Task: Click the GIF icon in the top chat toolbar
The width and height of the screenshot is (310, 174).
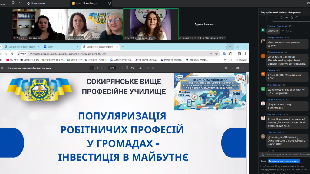Action: tap(286, 18)
